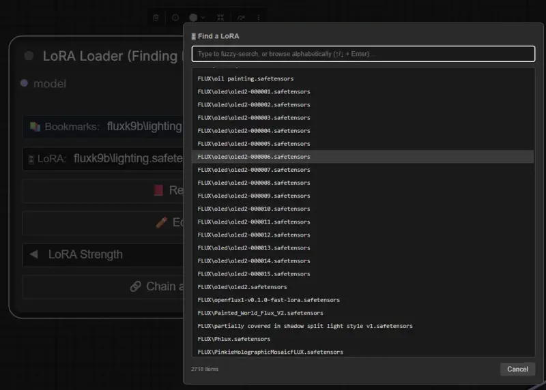Delete selected node with trash icon
The width and height of the screenshot is (546, 390).
click(156, 18)
